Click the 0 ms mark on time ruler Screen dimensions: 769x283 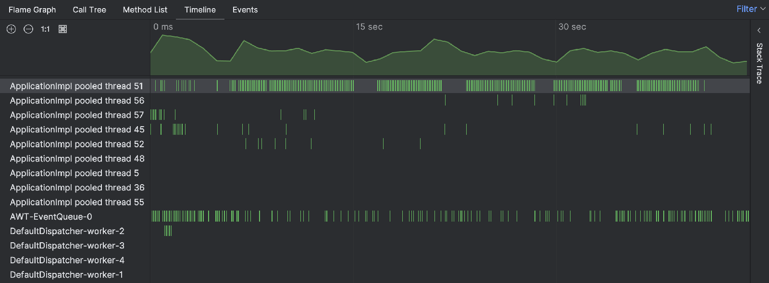point(163,27)
